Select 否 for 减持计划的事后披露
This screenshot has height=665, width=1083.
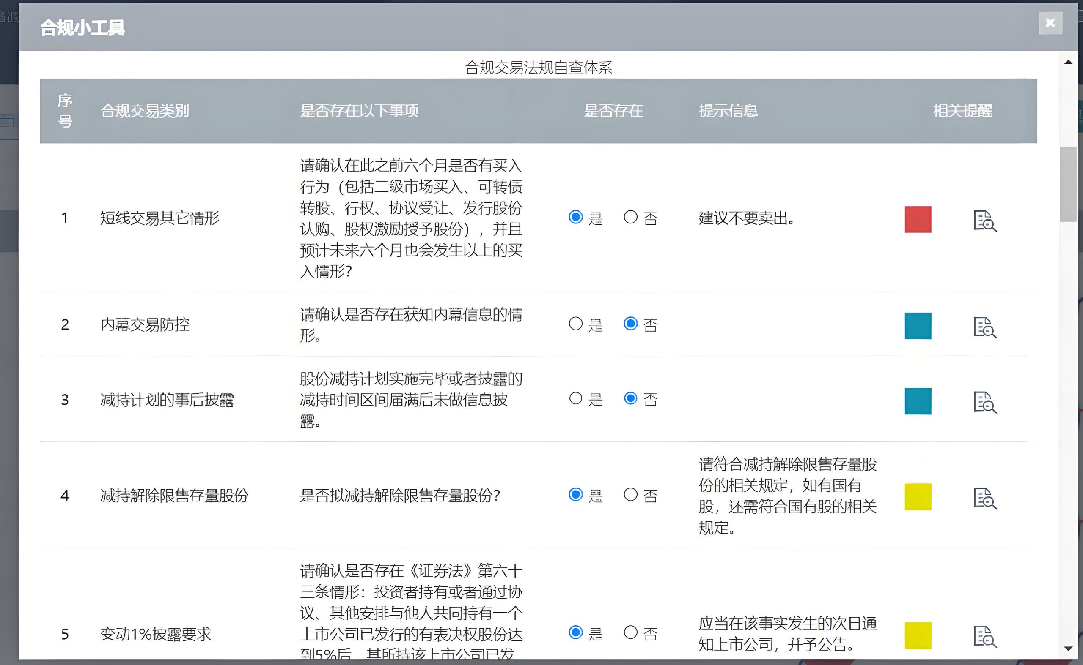[630, 398]
